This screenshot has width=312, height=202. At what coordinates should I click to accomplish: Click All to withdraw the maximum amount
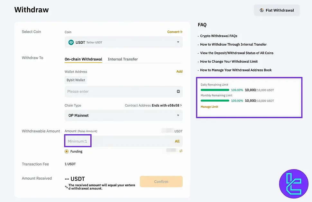click(x=177, y=141)
